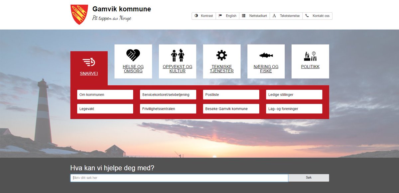Viewport: 399px width, 193px height.
Task: Click the 'På toppen av Norge' tagline
Action: pos(112,18)
